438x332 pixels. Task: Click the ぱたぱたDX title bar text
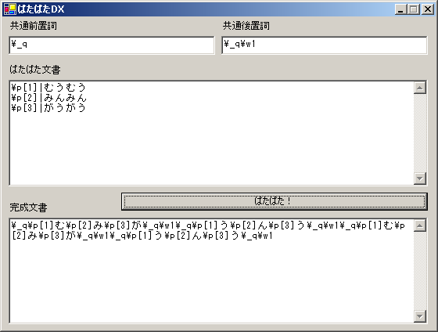click(x=41, y=9)
